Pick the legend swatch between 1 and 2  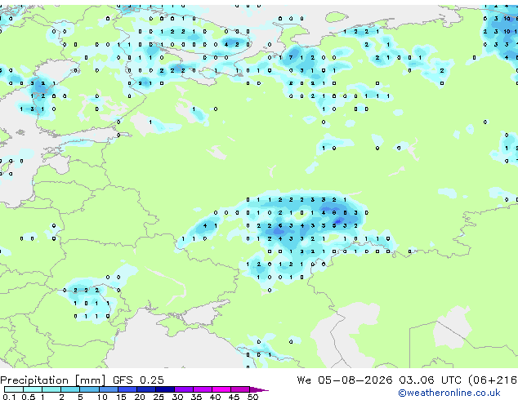tap(51, 389)
